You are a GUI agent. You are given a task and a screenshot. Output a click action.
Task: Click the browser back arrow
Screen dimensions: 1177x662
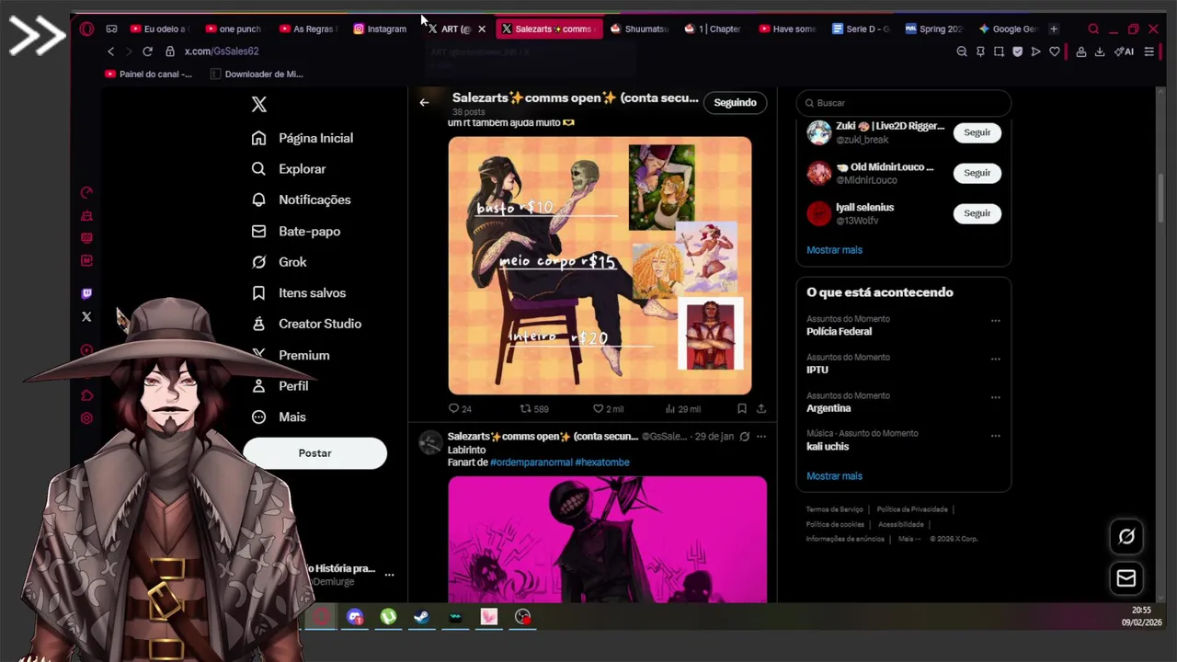(110, 51)
